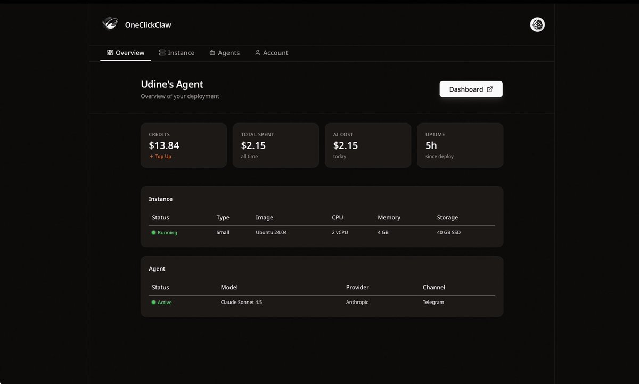
Task: Click the Channel column header
Action: click(x=434, y=288)
